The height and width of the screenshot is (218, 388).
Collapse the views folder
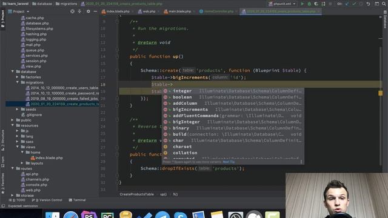point(18,147)
